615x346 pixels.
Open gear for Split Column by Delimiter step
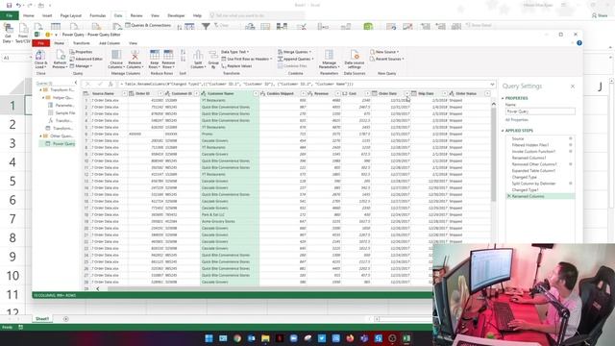[571, 184]
